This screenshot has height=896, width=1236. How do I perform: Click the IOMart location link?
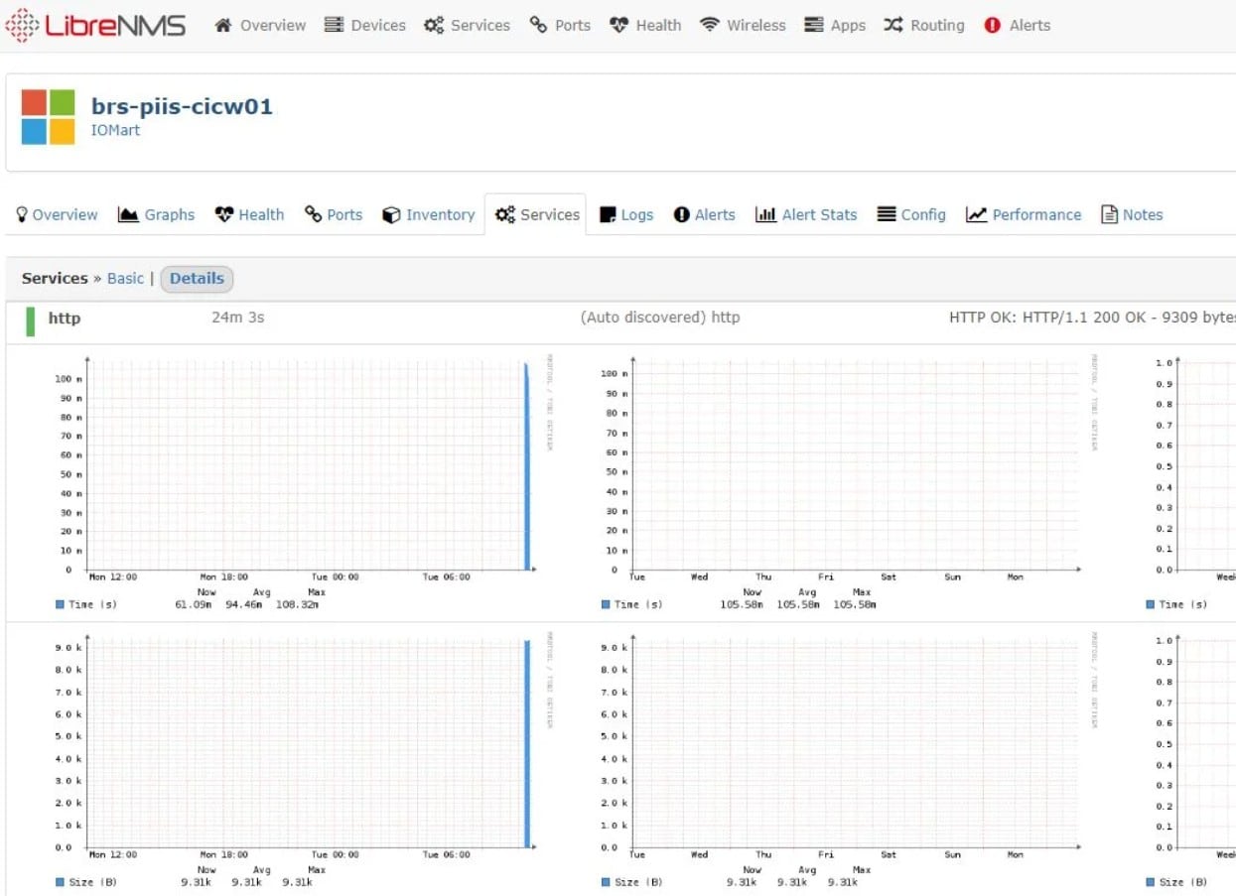(116, 130)
